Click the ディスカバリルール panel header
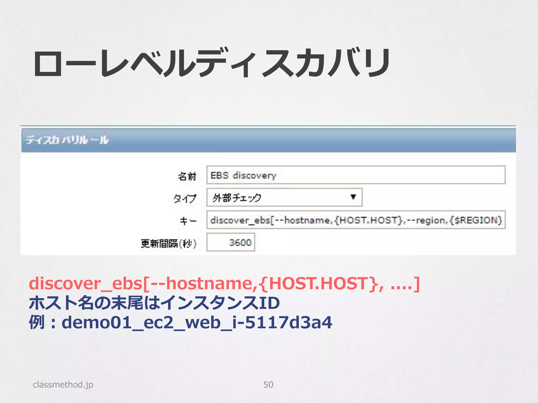The height and width of the screenshot is (403, 538). coord(268,140)
